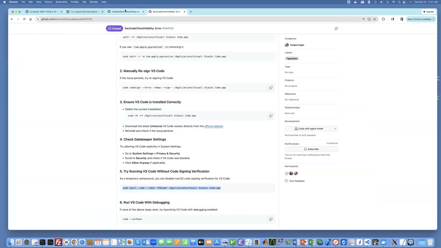Click the Closed issue status badge
Screen dimensions: 441x248
pyautogui.click(x=114, y=28)
